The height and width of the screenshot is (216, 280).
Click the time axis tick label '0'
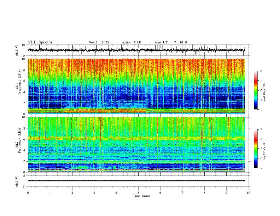point(28,193)
